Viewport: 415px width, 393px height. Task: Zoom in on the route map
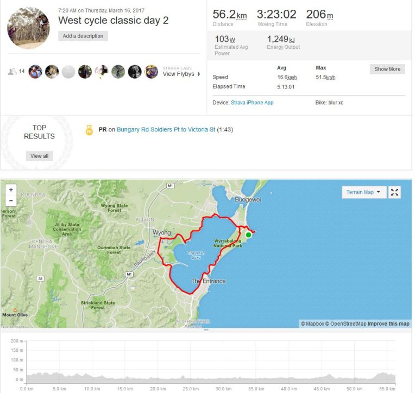coord(11,191)
